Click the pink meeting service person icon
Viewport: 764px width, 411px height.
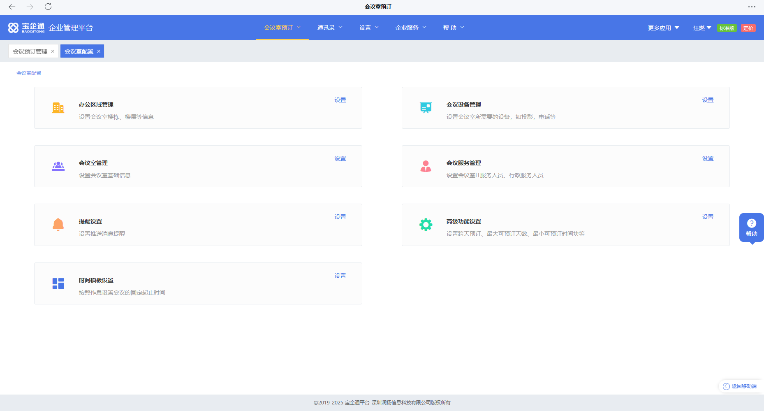click(426, 166)
